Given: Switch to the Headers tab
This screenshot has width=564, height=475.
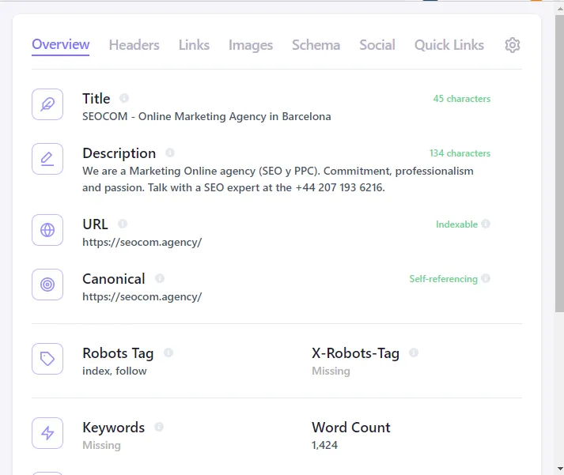Looking at the screenshot, I should pos(134,45).
